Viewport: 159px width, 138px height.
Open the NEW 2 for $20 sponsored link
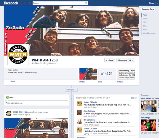click(150, 99)
